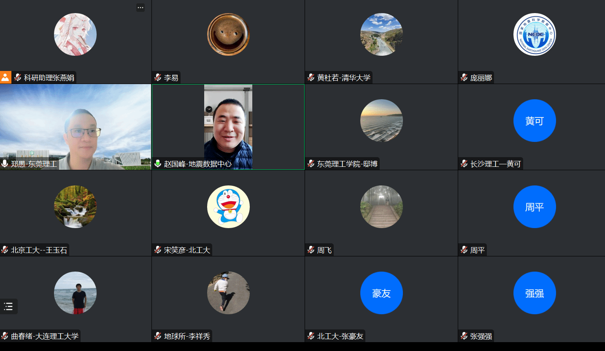Open the participant list panel via bottom-left icon
The image size is (605, 351).
(x=8, y=307)
